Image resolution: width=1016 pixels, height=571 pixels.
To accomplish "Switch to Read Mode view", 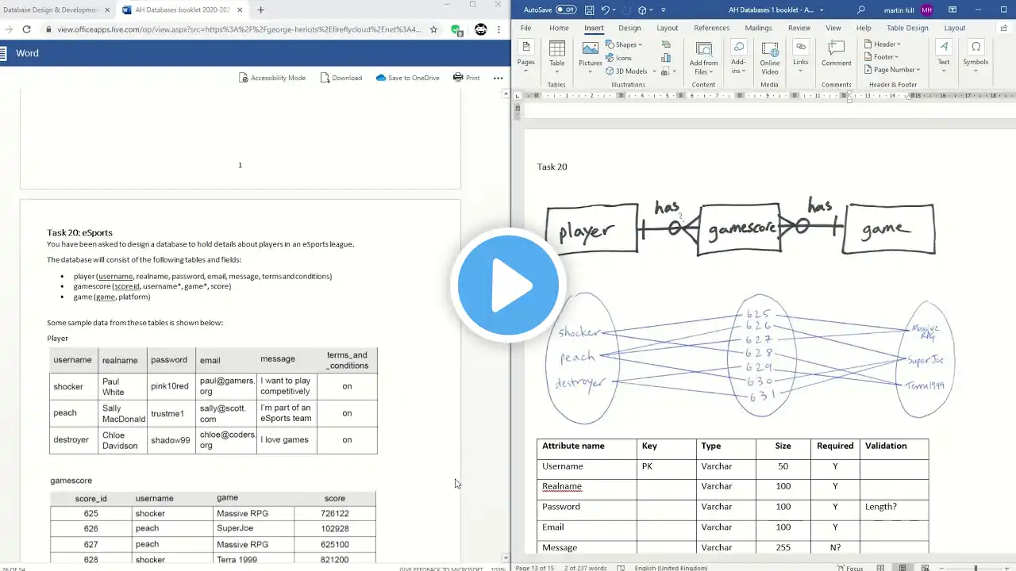I will click(x=881, y=568).
